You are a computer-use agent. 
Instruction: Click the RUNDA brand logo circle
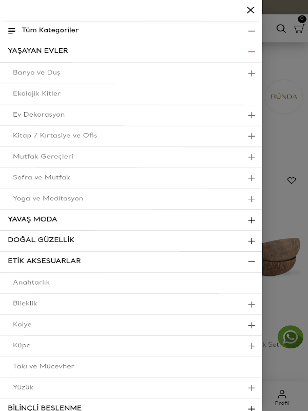coord(284,97)
